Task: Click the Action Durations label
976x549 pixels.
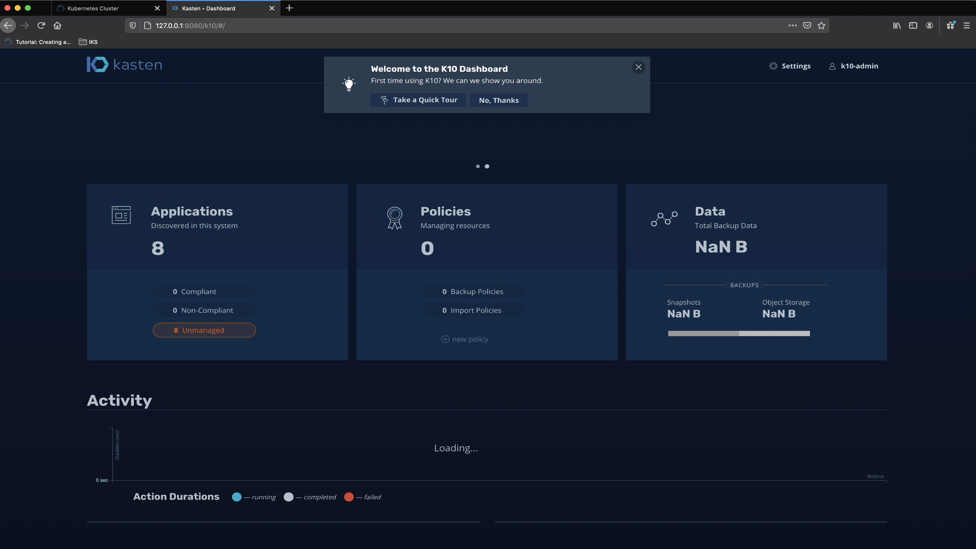Action: (176, 497)
